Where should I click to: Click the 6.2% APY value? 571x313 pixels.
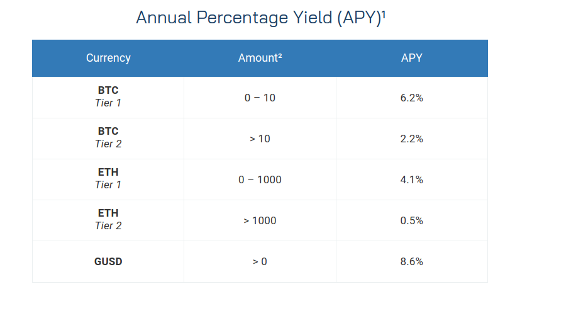click(x=412, y=98)
